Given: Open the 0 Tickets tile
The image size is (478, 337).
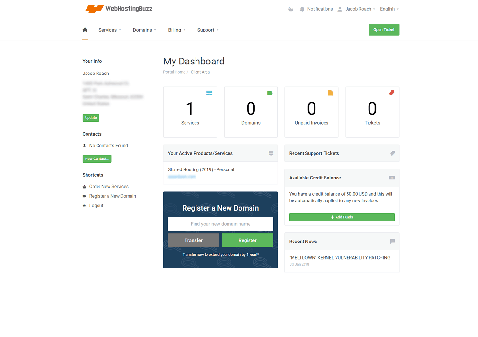Looking at the screenshot, I should click(372, 112).
